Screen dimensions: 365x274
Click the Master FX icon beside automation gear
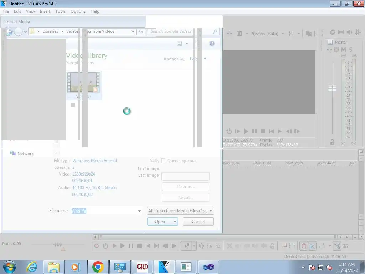tap(329, 50)
